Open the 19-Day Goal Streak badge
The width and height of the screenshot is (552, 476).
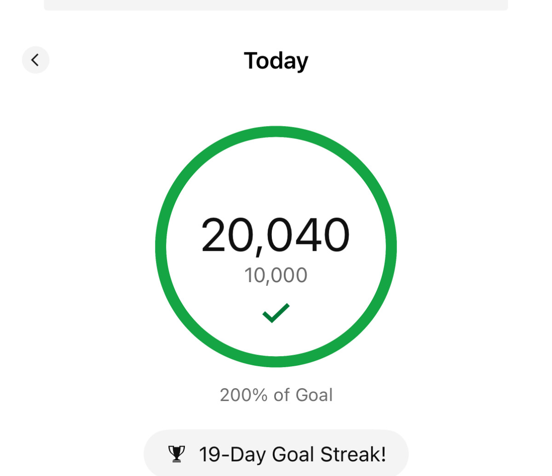click(x=276, y=454)
